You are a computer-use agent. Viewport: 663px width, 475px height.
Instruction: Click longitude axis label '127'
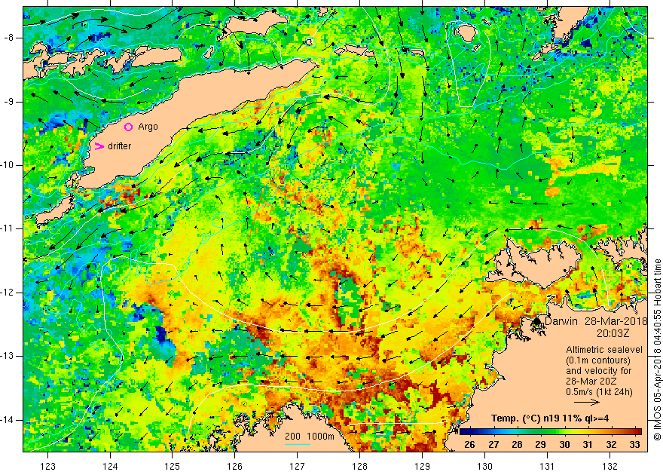point(298,466)
